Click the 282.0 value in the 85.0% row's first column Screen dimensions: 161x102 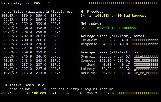pos(27,36)
